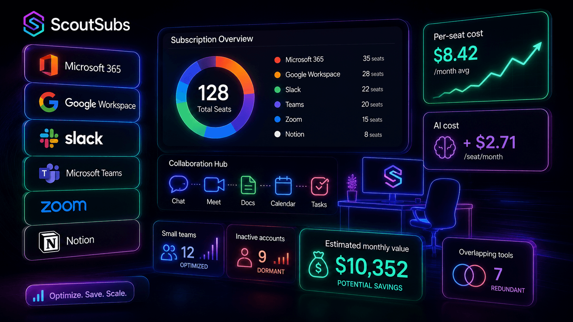573x322 pixels.
Task: Click the 8 seats value
Action: [x=373, y=134]
